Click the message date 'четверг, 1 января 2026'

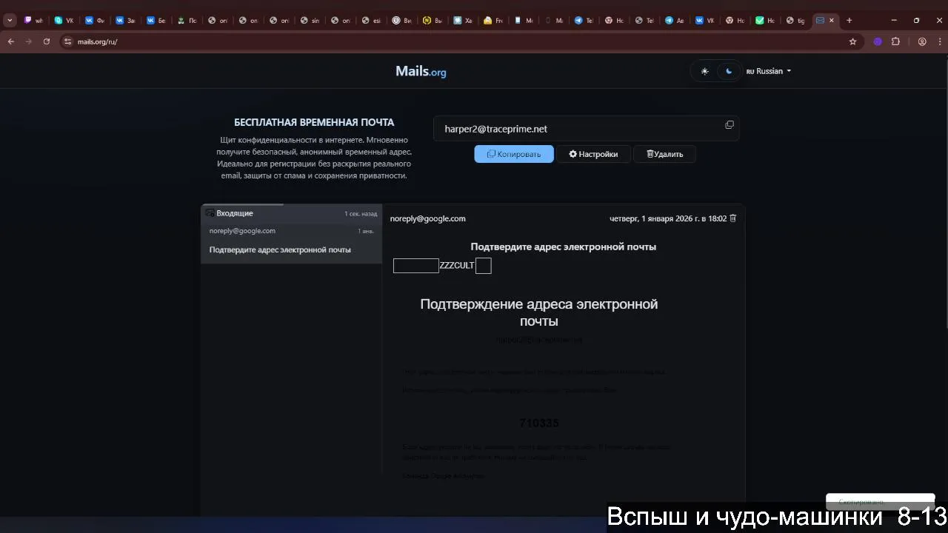(x=668, y=218)
